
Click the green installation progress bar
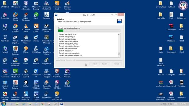pyautogui.click(x=89, y=31)
